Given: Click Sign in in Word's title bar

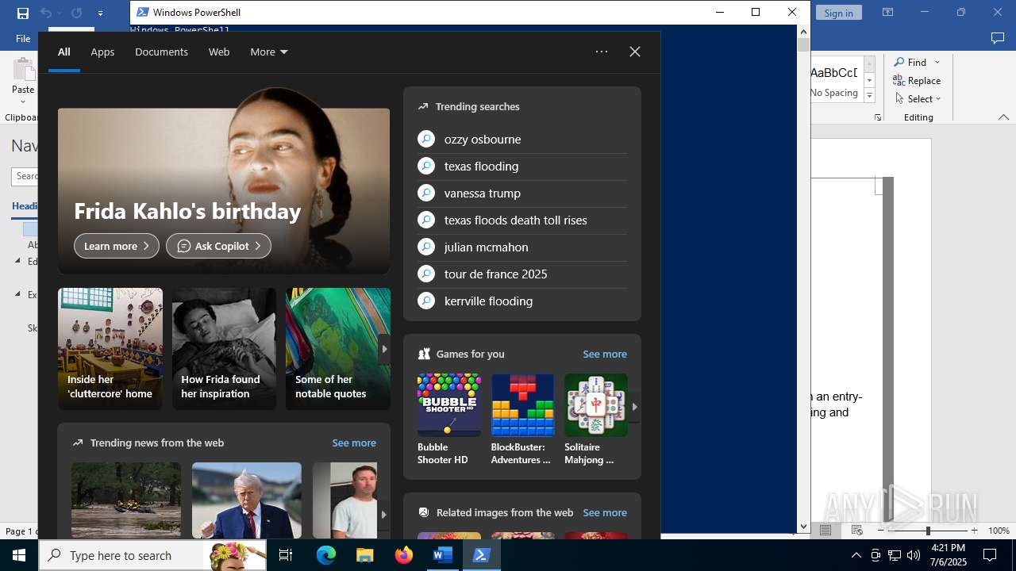Looking at the screenshot, I should [838, 13].
